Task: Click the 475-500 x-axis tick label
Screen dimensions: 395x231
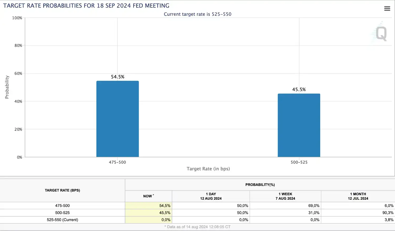Action: pos(117,162)
